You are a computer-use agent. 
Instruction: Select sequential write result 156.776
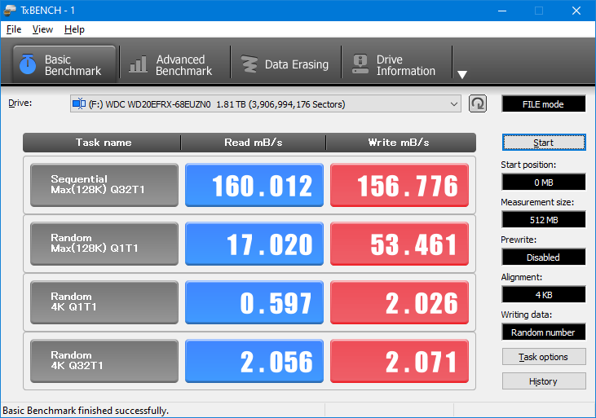(x=400, y=185)
